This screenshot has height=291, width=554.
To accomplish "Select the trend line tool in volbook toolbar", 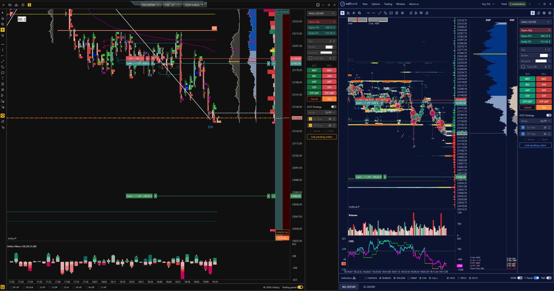I will [x=379, y=13].
